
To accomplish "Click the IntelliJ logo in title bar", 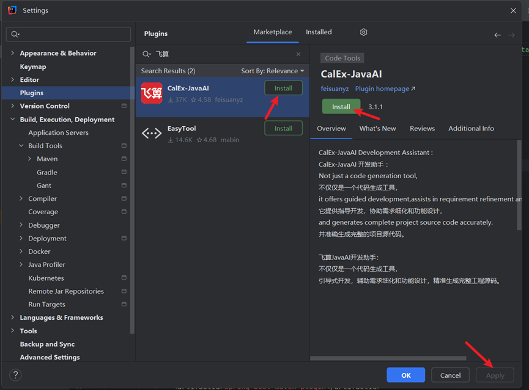I will pyautogui.click(x=12, y=10).
